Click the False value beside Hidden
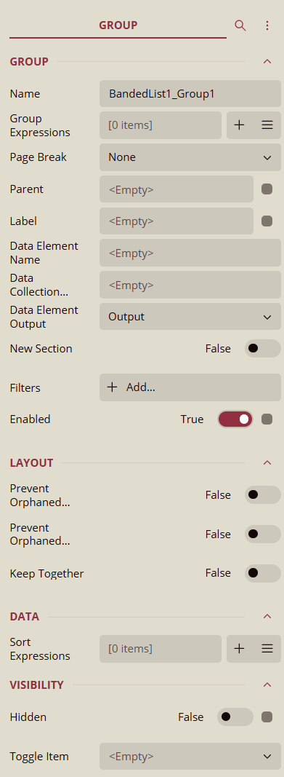This screenshot has width=284, height=777. (x=190, y=717)
